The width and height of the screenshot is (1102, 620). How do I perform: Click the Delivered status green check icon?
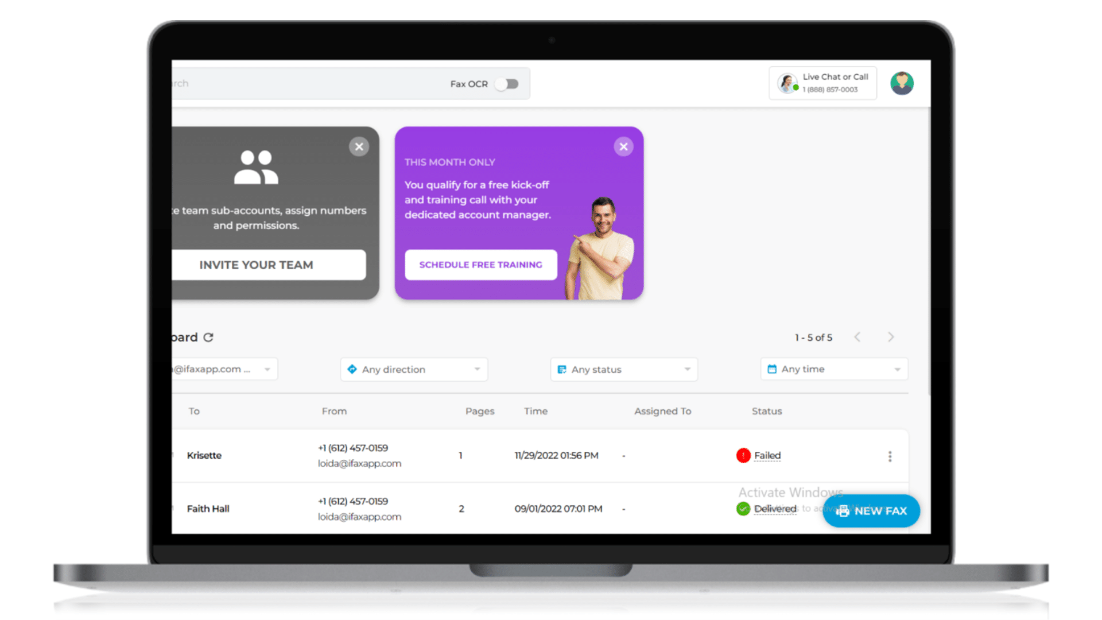point(743,509)
